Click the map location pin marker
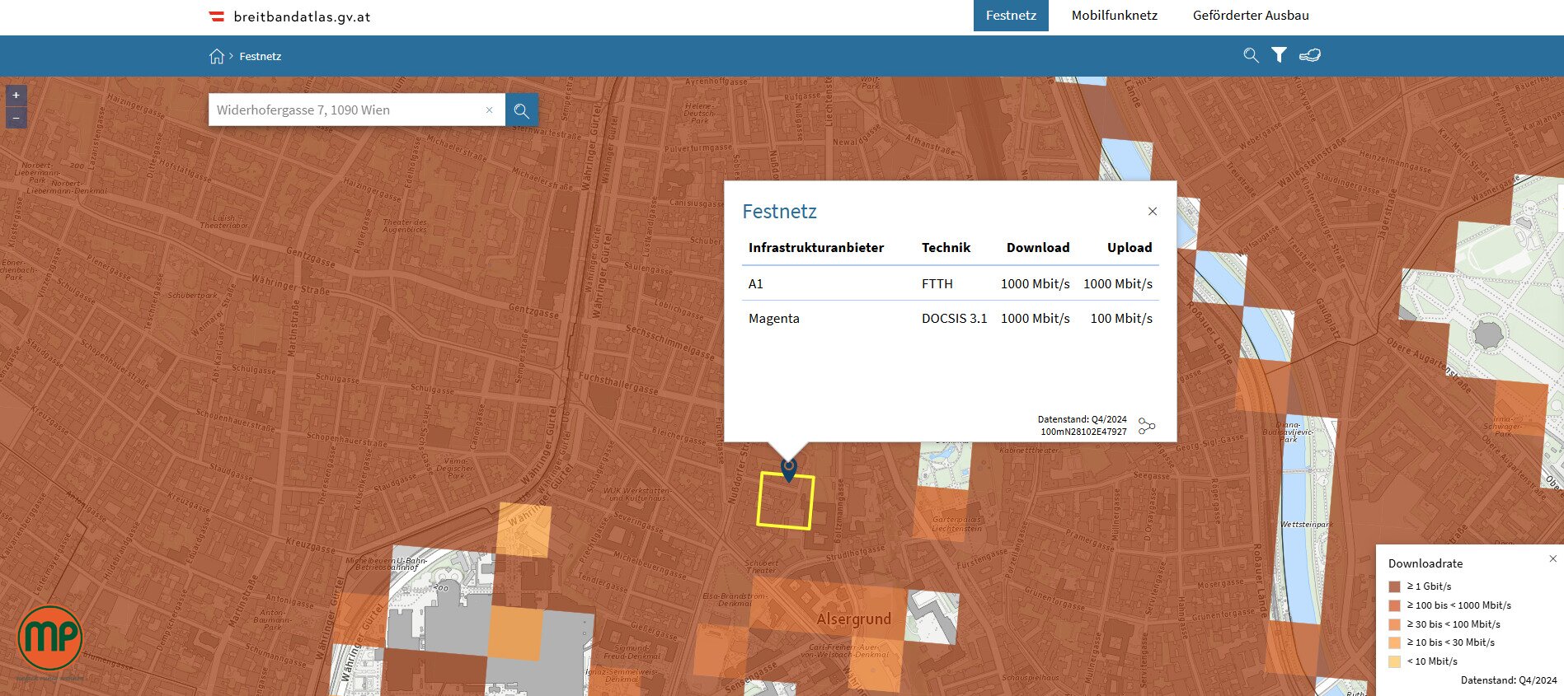The height and width of the screenshot is (696, 1564). pos(789,469)
